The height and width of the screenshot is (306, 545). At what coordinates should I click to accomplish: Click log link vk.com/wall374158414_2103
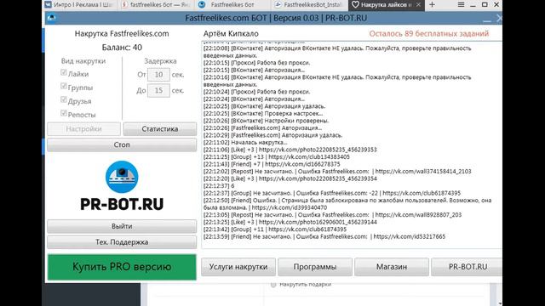[423, 172]
